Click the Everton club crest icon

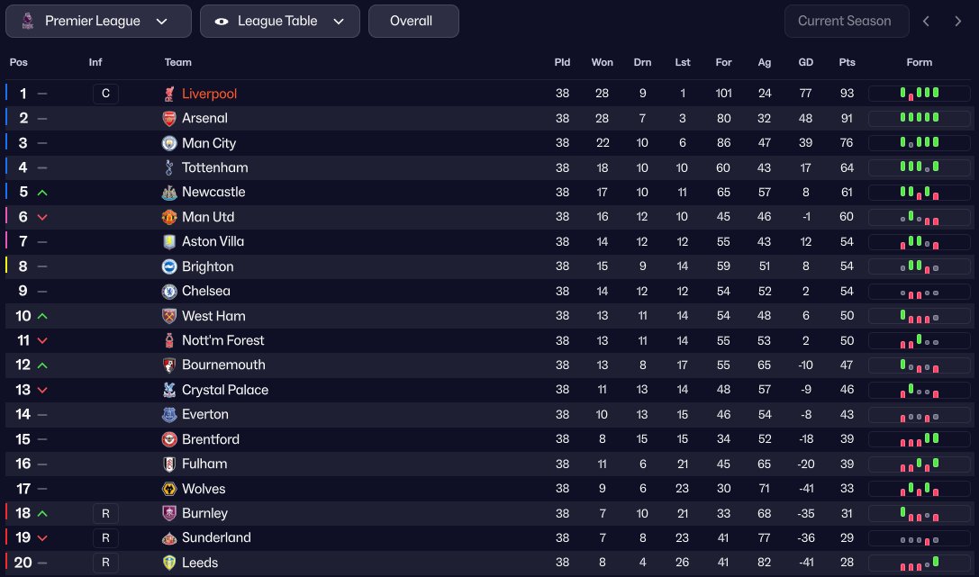pos(169,414)
